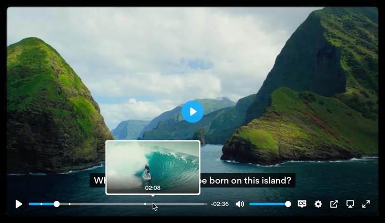Jump to the second chapter marker after the playhead
Viewport: 385px width, 223px height.
click(70, 204)
